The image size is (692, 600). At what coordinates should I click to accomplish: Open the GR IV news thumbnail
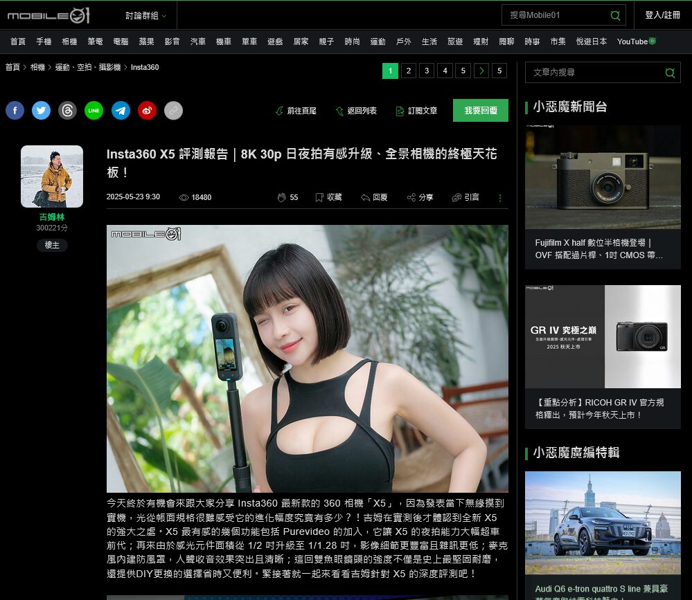tap(603, 337)
